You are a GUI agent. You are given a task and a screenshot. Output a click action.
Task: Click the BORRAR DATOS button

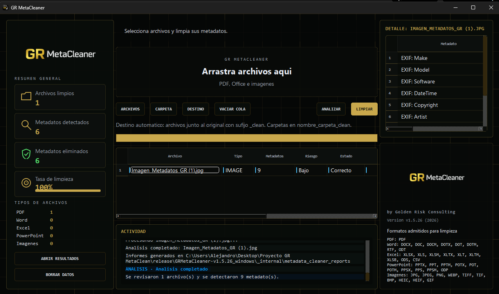[x=60, y=274]
